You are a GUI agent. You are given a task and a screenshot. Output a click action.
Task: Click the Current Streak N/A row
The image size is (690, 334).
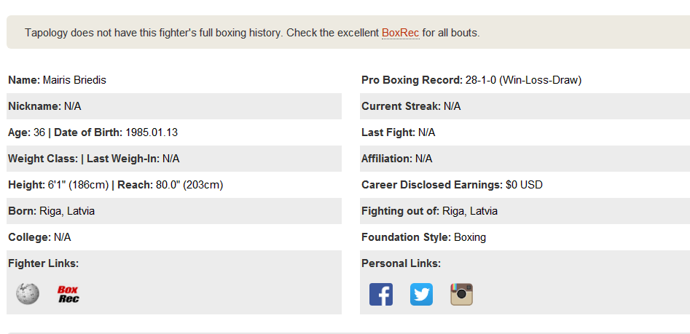click(x=525, y=106)
